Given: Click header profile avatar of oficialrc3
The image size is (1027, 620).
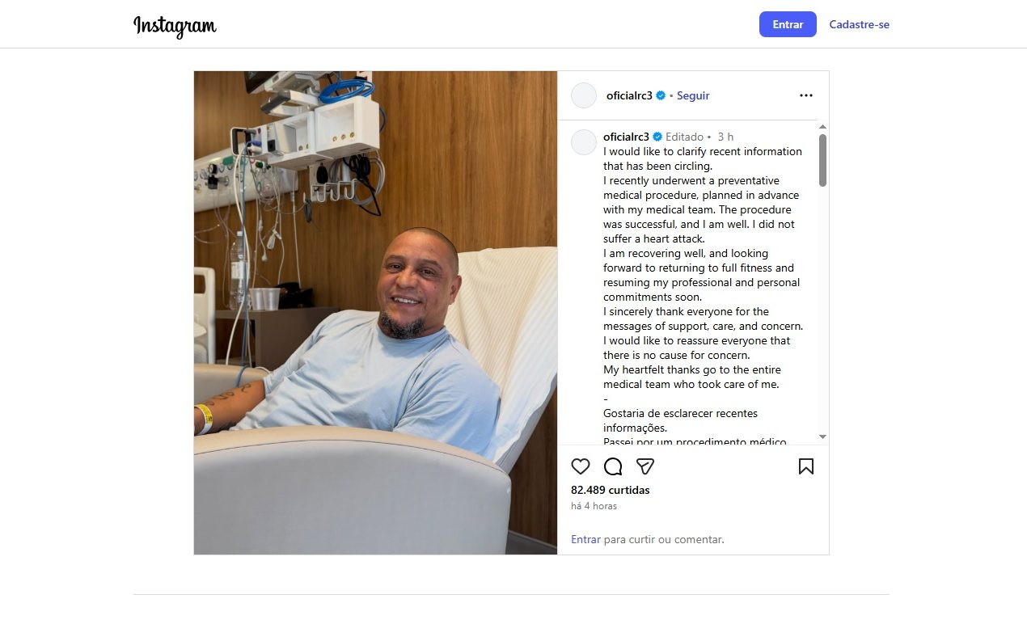Looking at the screenshot, I should (584, 95).
